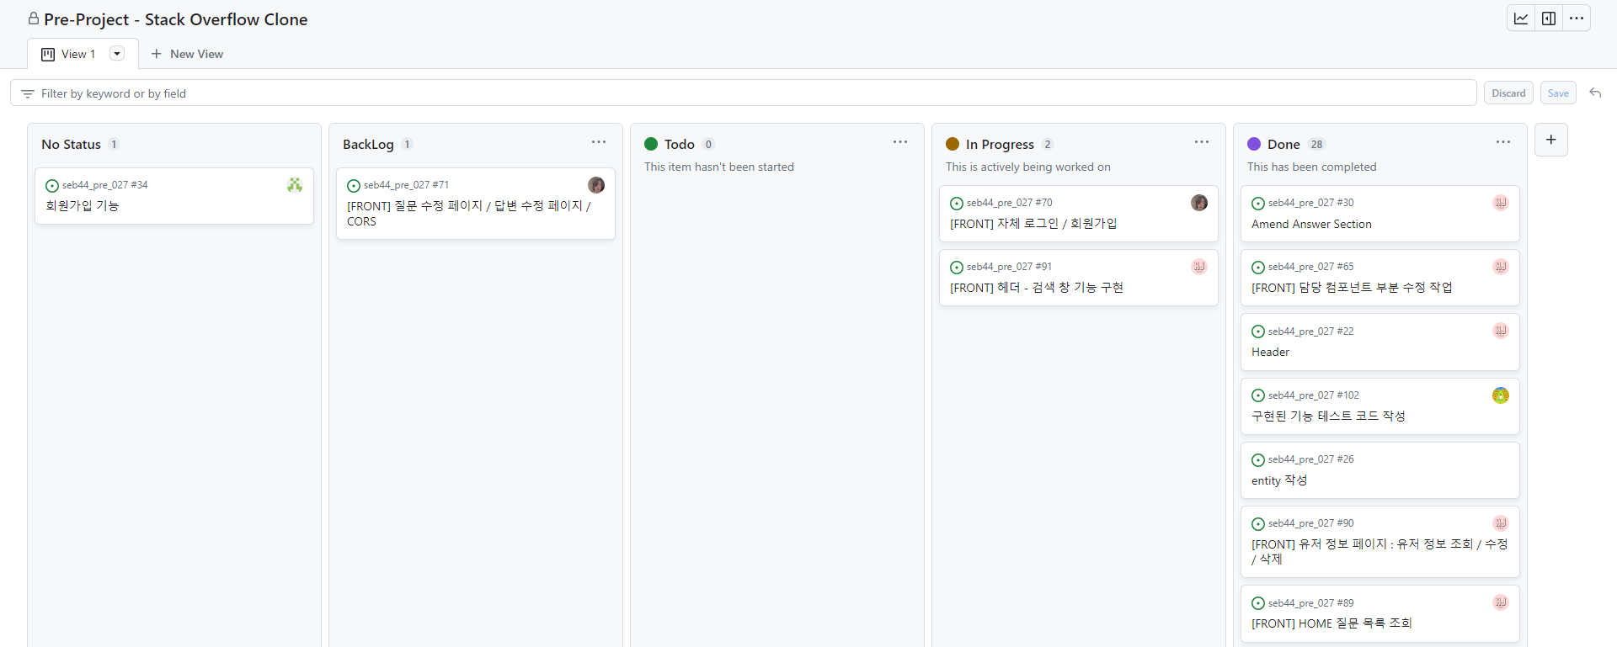Click the green Todo status dot
The image size is (1617, 647).
(x=651, y=144)
